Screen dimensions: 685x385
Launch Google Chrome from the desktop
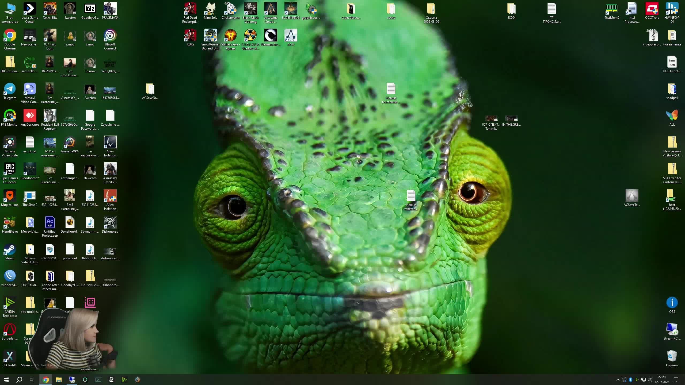(x=10, y=39)
